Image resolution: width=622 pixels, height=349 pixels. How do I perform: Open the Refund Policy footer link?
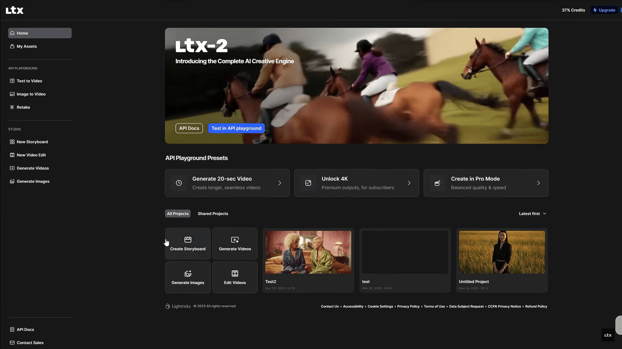pos(536,307)
